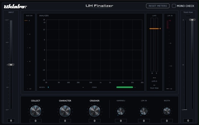Click the LUFS M meter bar
Screen dimensions: 199x125
[x=152, y=45]
